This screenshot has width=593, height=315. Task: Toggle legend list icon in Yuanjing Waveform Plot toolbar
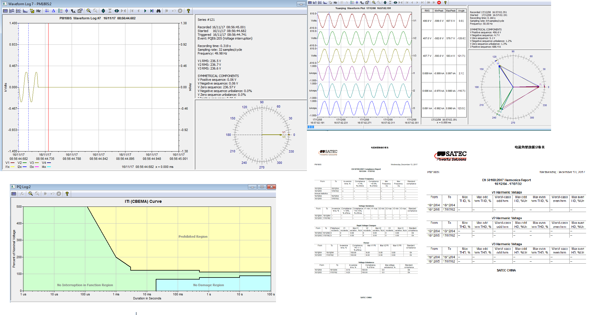point(352,3)
